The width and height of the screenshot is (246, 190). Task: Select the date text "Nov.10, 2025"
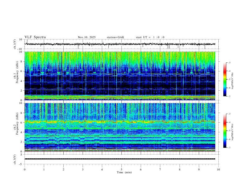pyautogui.click(x=87, y=37)
